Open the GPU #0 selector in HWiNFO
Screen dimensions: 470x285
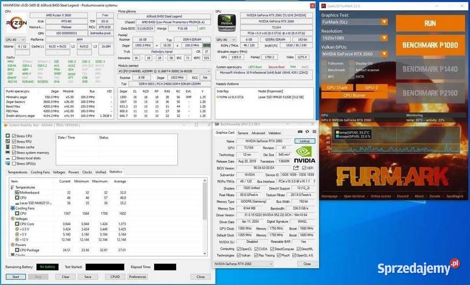pos(226,40)
